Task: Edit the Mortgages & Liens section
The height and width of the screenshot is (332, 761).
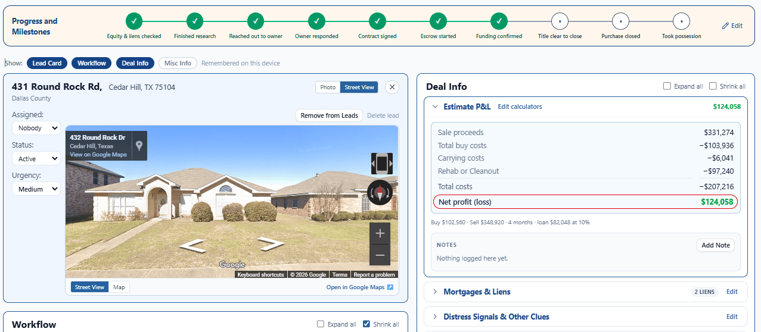Action: point(732,292)
